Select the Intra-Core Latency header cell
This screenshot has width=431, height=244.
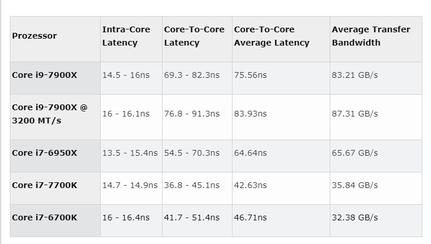[131, 39]
